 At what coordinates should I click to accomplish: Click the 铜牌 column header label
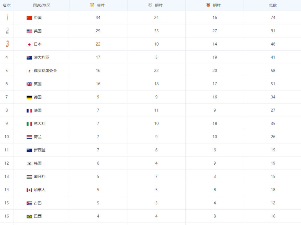point(217,5)
